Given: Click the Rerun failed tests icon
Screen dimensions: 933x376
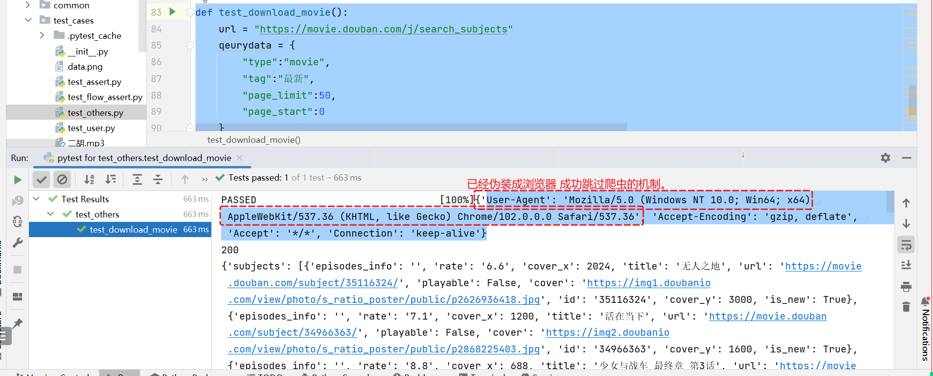Looking at the screenshot, I should [18, 201].
